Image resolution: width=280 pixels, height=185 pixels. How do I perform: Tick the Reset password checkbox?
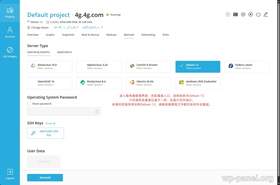click(x=29, y=104)
